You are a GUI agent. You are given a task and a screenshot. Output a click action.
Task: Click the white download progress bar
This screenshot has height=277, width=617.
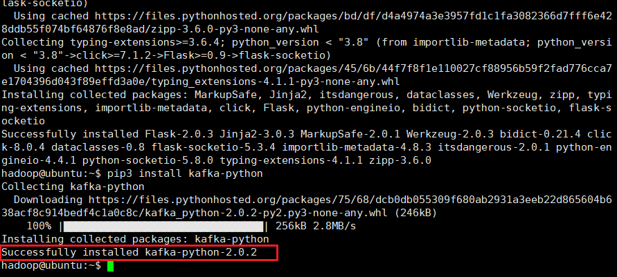pos(163,227)
